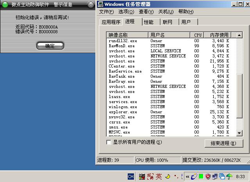Screen dimensions: 250x182
Task: Sort processes by CPU column
Action: click(197, 35)
